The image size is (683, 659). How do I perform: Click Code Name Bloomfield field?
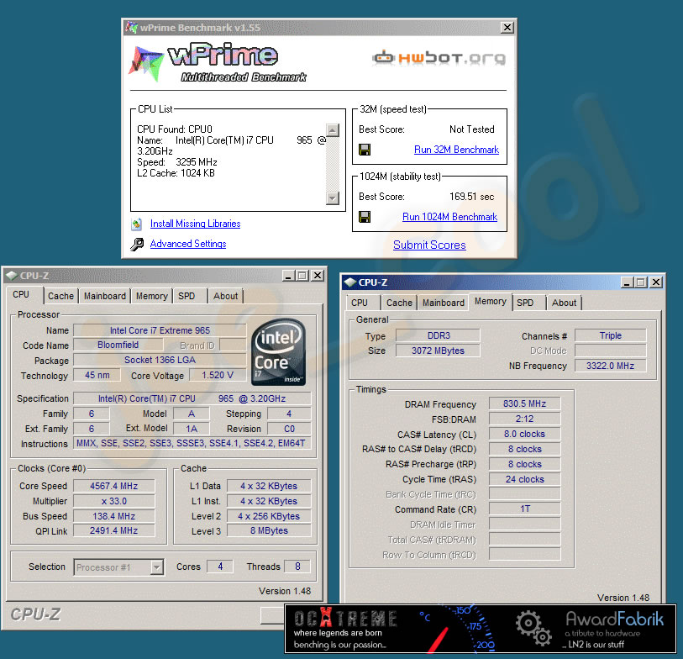click(x=118, y=345)
